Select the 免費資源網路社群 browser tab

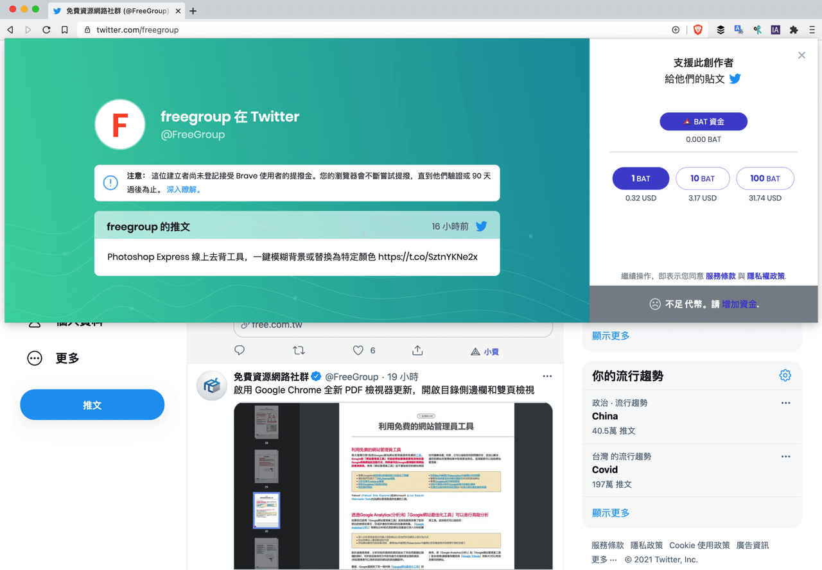115,11
